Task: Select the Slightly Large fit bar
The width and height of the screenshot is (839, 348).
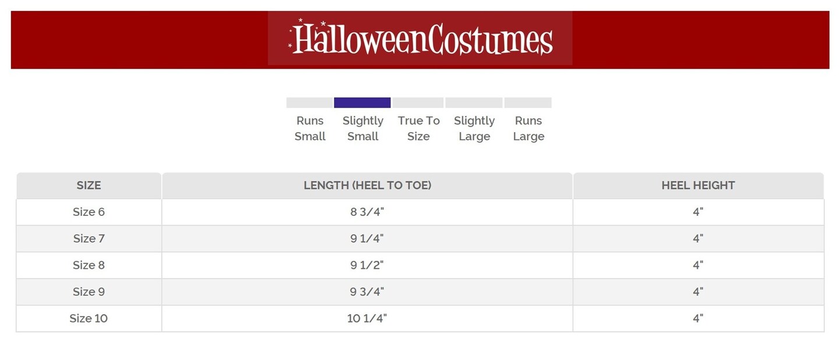Action: 474,103
